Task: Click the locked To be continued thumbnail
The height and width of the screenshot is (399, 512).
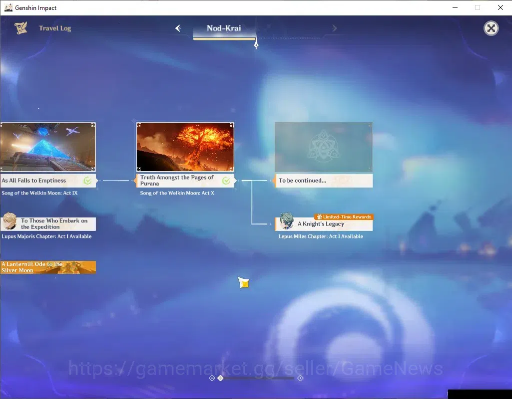Action: tap(323, 147)
